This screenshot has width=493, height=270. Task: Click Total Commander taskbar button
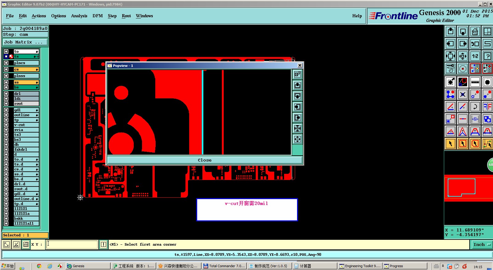[x=224, y=266]
